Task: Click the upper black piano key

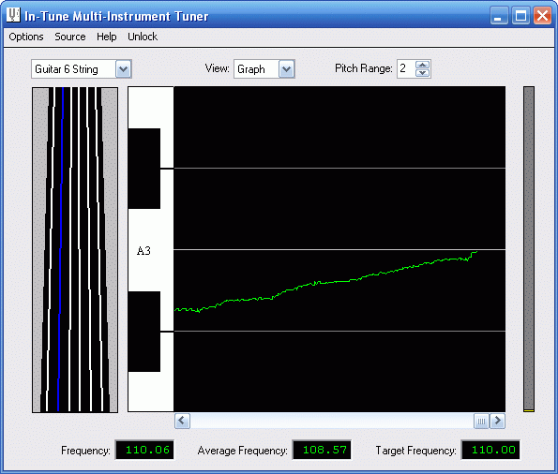Action: [x=144, y=169]
